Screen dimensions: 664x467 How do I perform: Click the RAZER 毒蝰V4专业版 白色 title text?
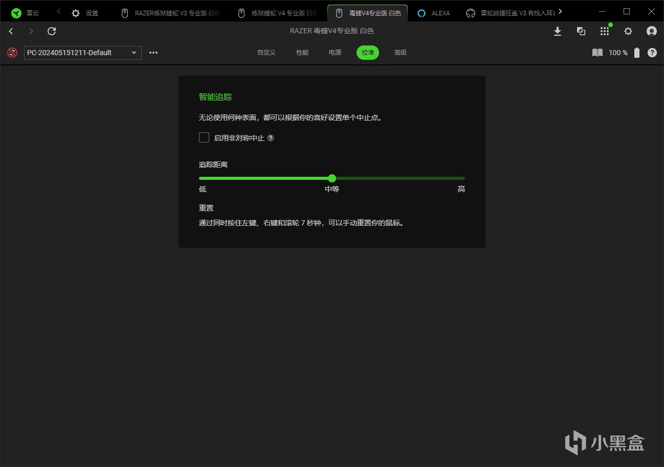pyautogui.click(x=332, y=31)
